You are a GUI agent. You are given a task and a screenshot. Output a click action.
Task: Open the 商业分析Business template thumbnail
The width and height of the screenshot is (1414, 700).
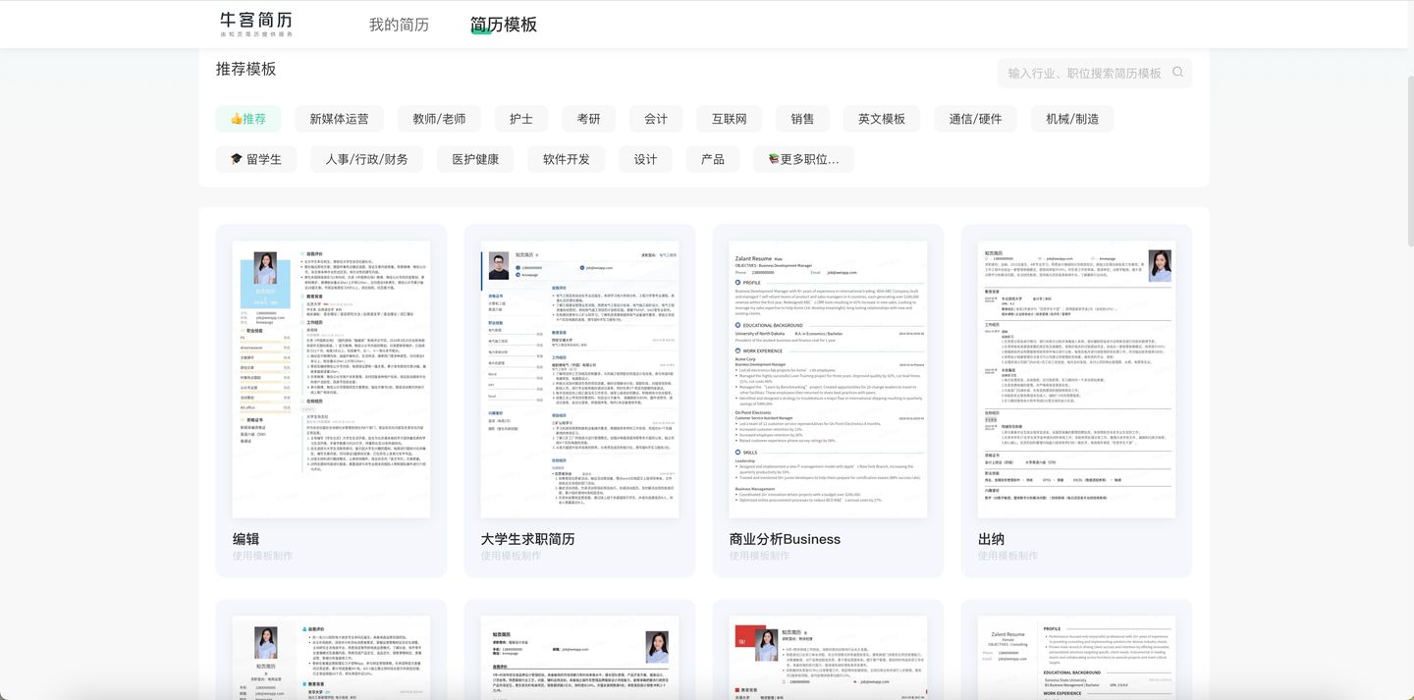tap(828, 379)
